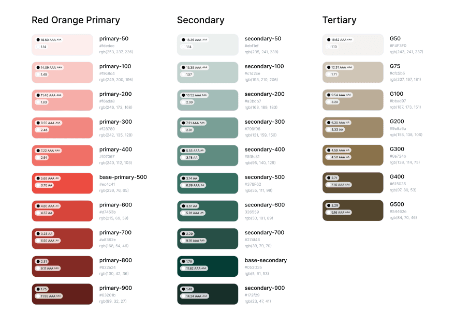Click the Tertiary column heading
The image size is (469, 314).
[340, 20]
